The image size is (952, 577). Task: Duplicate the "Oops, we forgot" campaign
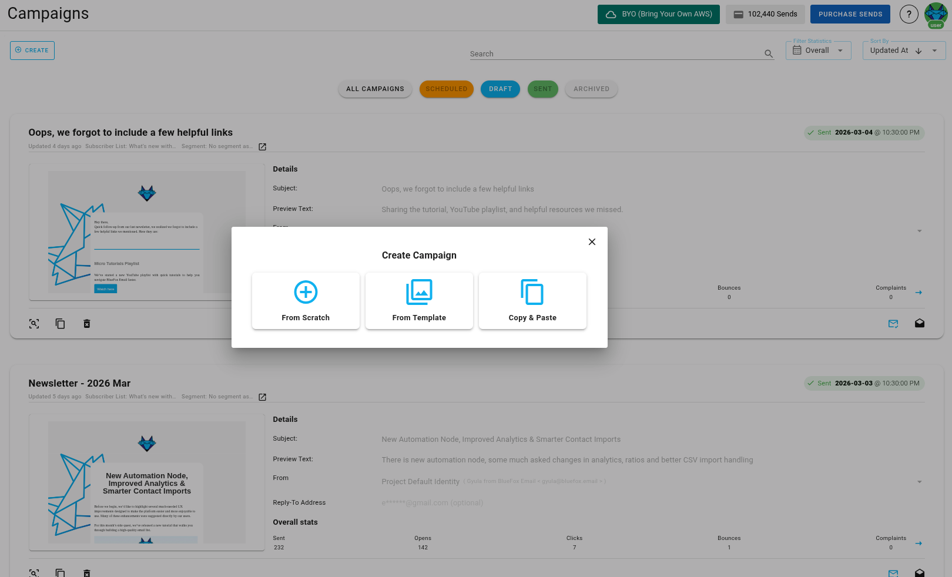pos(60,324)
